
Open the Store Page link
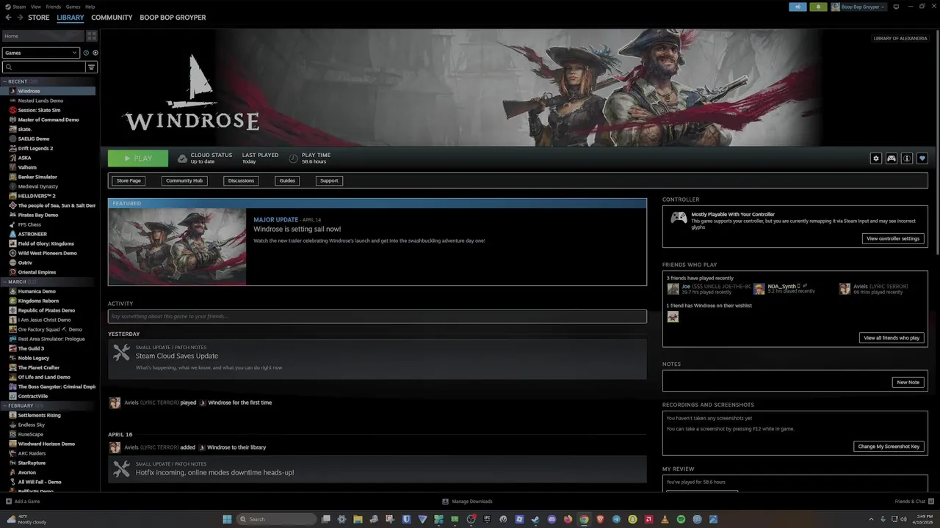click(129, 180)
